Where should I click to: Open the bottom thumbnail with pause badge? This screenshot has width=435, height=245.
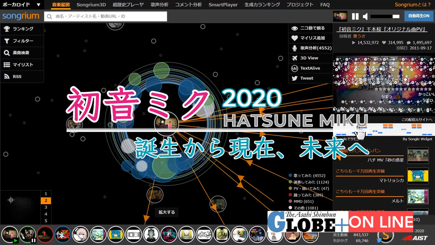[28, 235]
